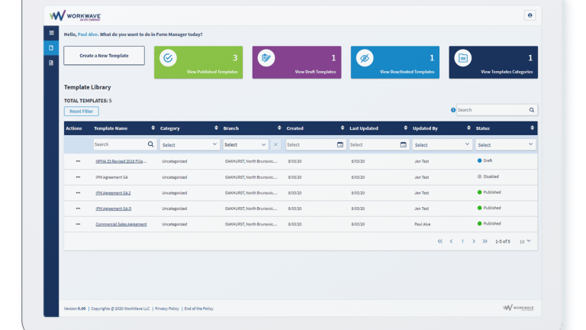Screen dimensions: 586x330
Task: Sort by Template Name column arrows
Action: coord(153,128)
